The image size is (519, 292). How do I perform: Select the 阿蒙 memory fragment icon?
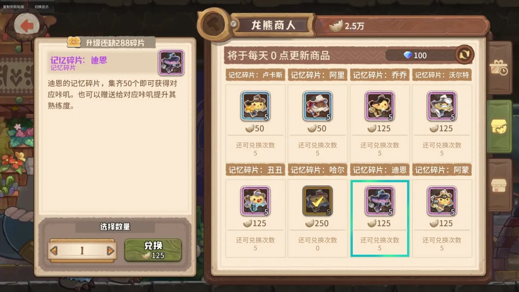(442, 201)
